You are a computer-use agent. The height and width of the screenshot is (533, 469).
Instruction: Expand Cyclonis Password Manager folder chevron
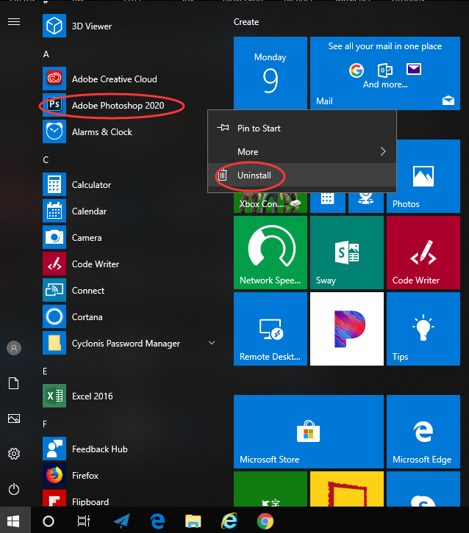(212, 343)
